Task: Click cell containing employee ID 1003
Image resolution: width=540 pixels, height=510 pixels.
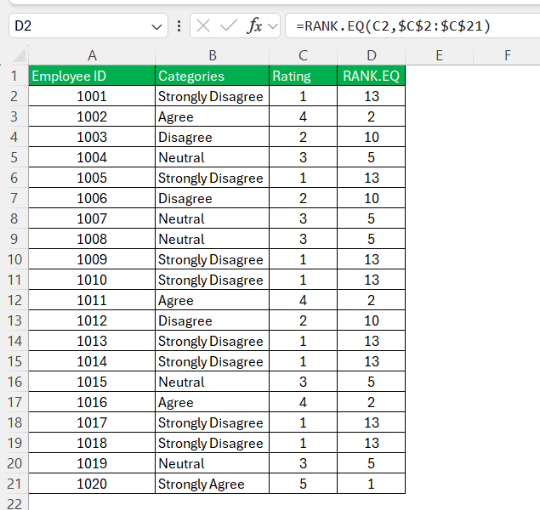Action: point(92,137)
